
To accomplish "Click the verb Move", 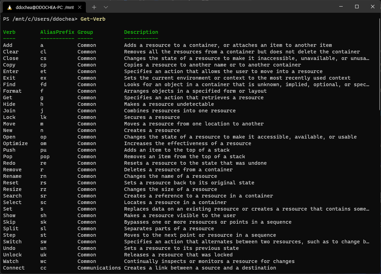I will tap(9, 124).
